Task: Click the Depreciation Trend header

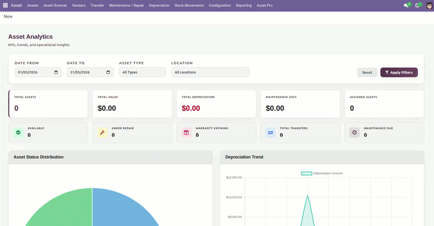Action: coord(322,157)
